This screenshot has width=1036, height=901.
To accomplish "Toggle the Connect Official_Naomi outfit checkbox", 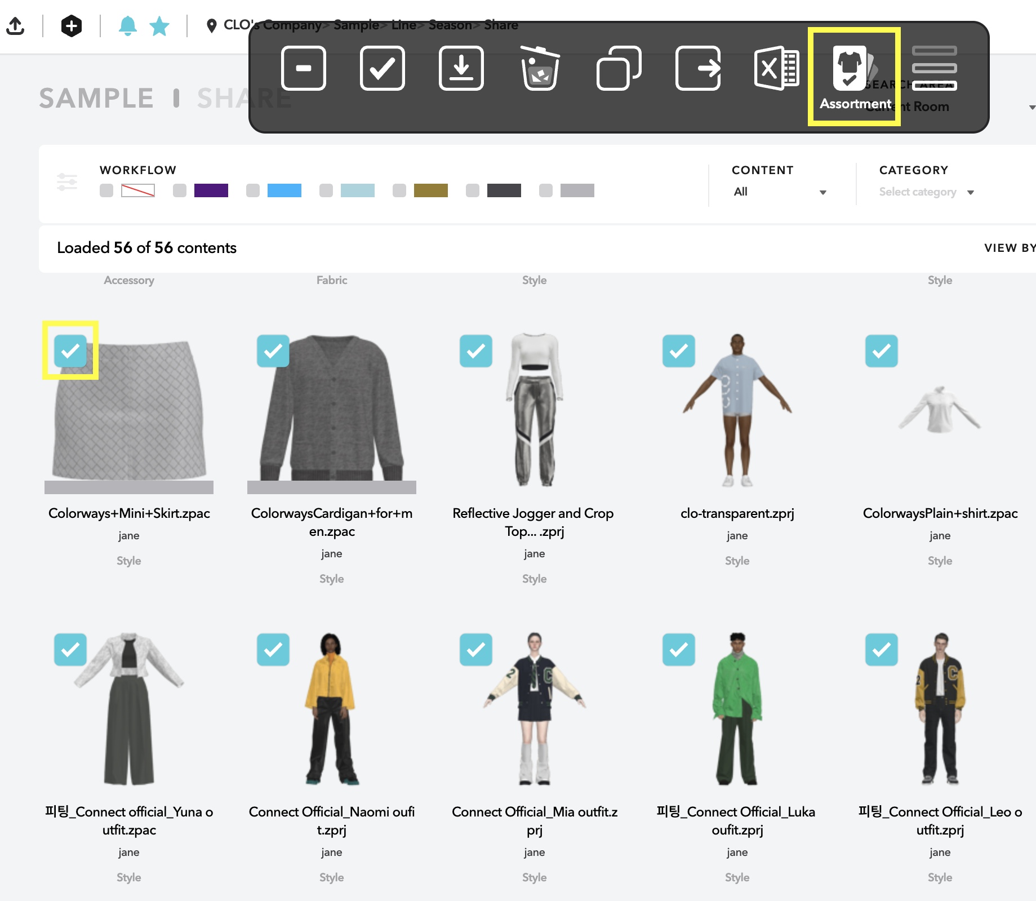I will pos(273,650).
